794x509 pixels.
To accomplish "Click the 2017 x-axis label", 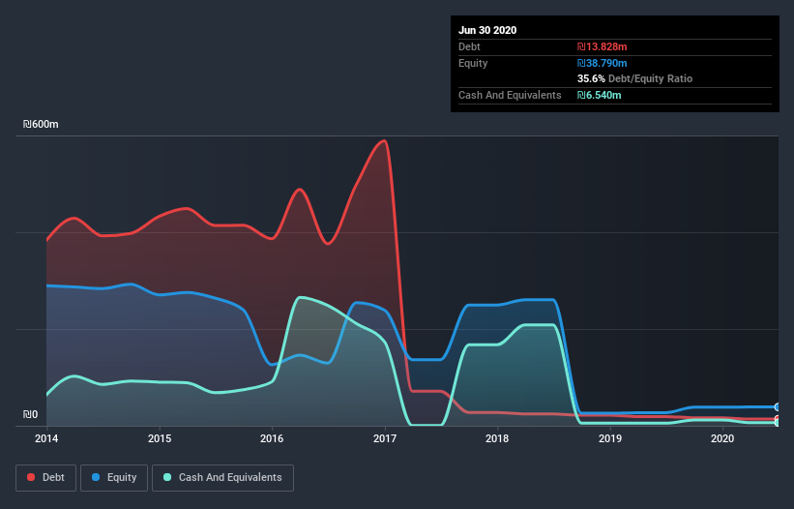I will click(385, 438).
